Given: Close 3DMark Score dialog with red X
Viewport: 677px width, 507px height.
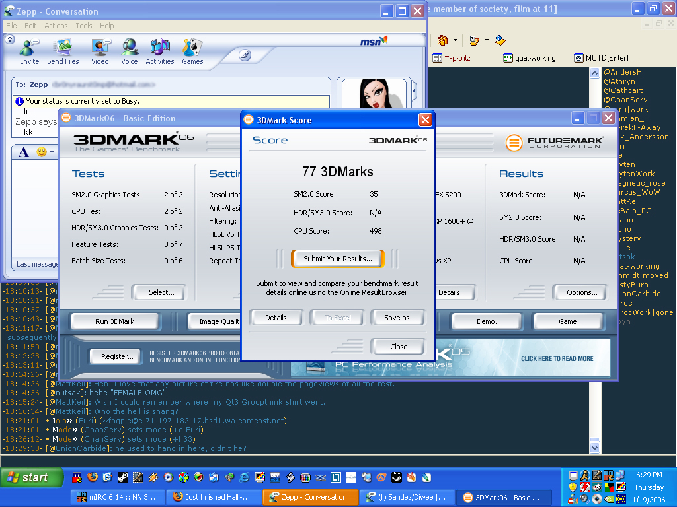Looking at the screenshot, I should click(425, 120).
